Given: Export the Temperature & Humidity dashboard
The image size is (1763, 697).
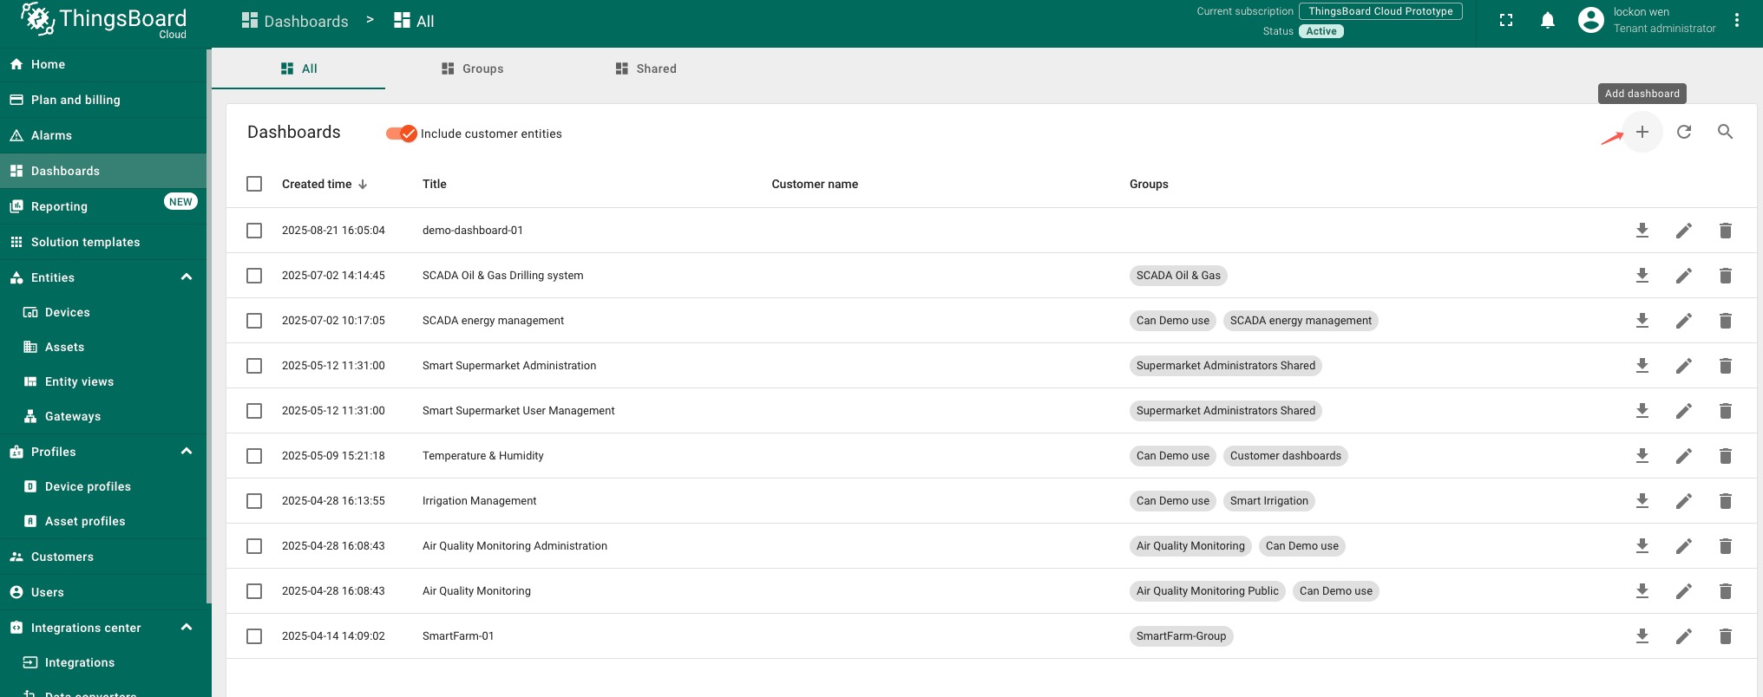Looking at the screenshot, I should click(1642, 456).
